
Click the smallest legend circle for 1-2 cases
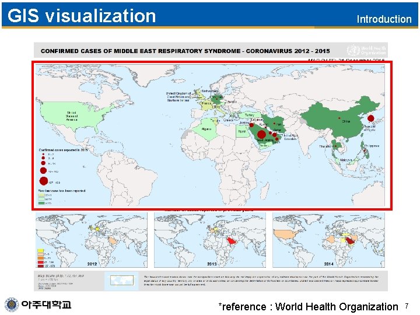click(x=43, y=154)
